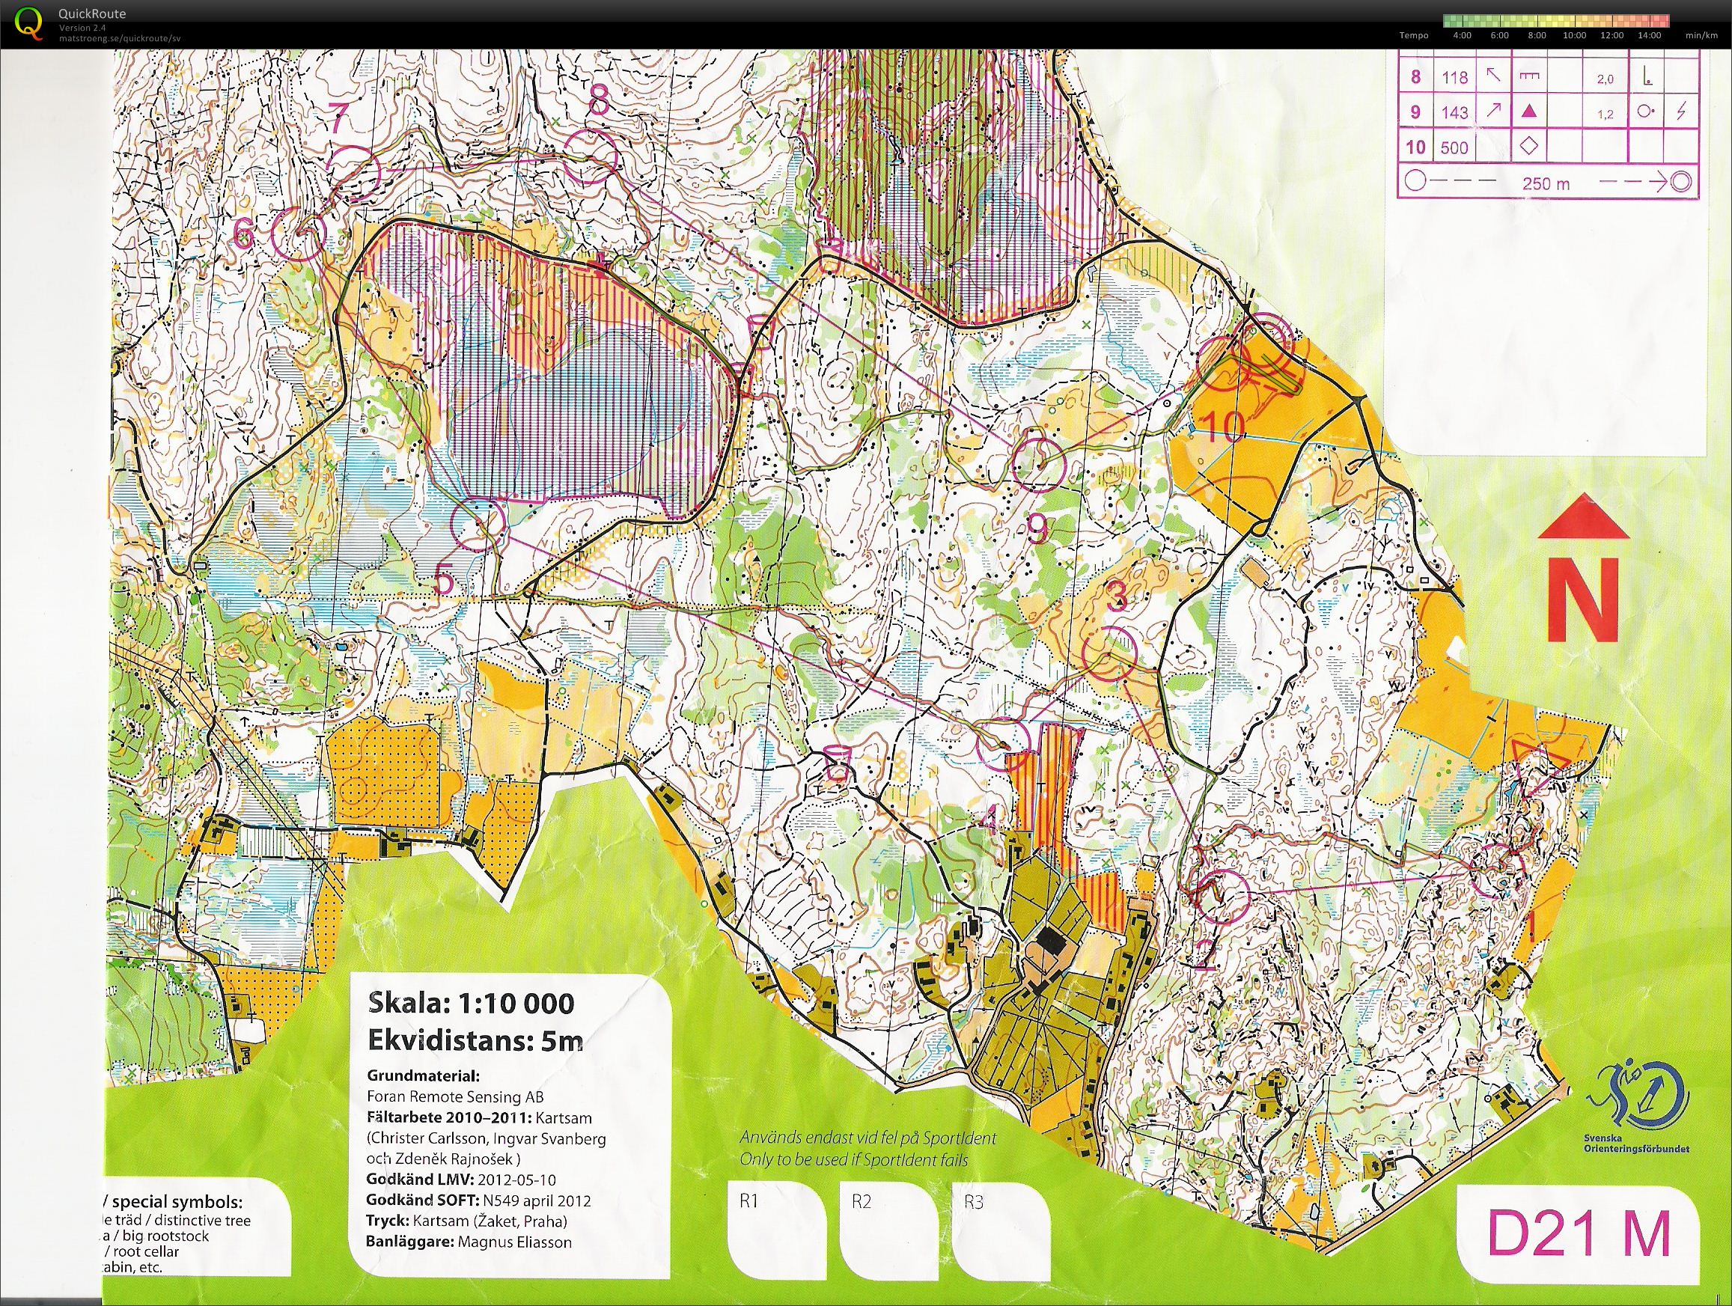This screenshot has width=1732, height=1306.
Task: Click the QuickRoute title text
Action: 92,13
